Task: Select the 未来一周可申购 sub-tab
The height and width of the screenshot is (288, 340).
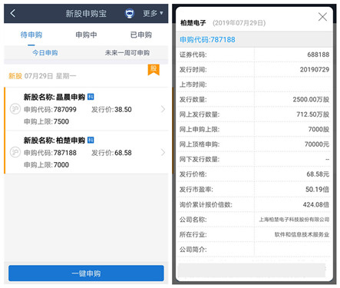Action: tap(127, 53)
